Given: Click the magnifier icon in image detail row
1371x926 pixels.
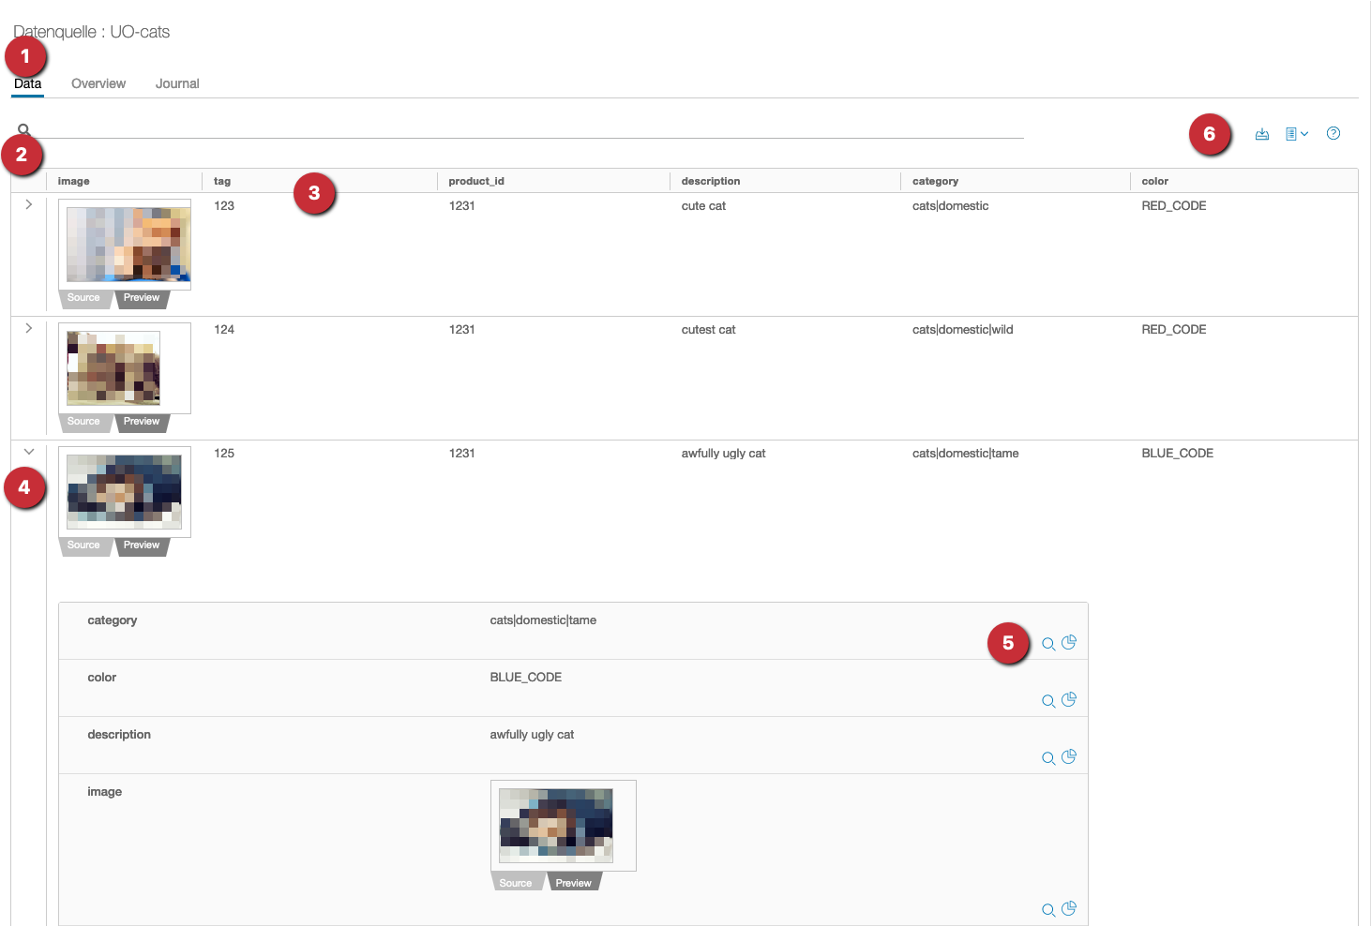Looking at the screenshot, I should [x=1048, y=910].
